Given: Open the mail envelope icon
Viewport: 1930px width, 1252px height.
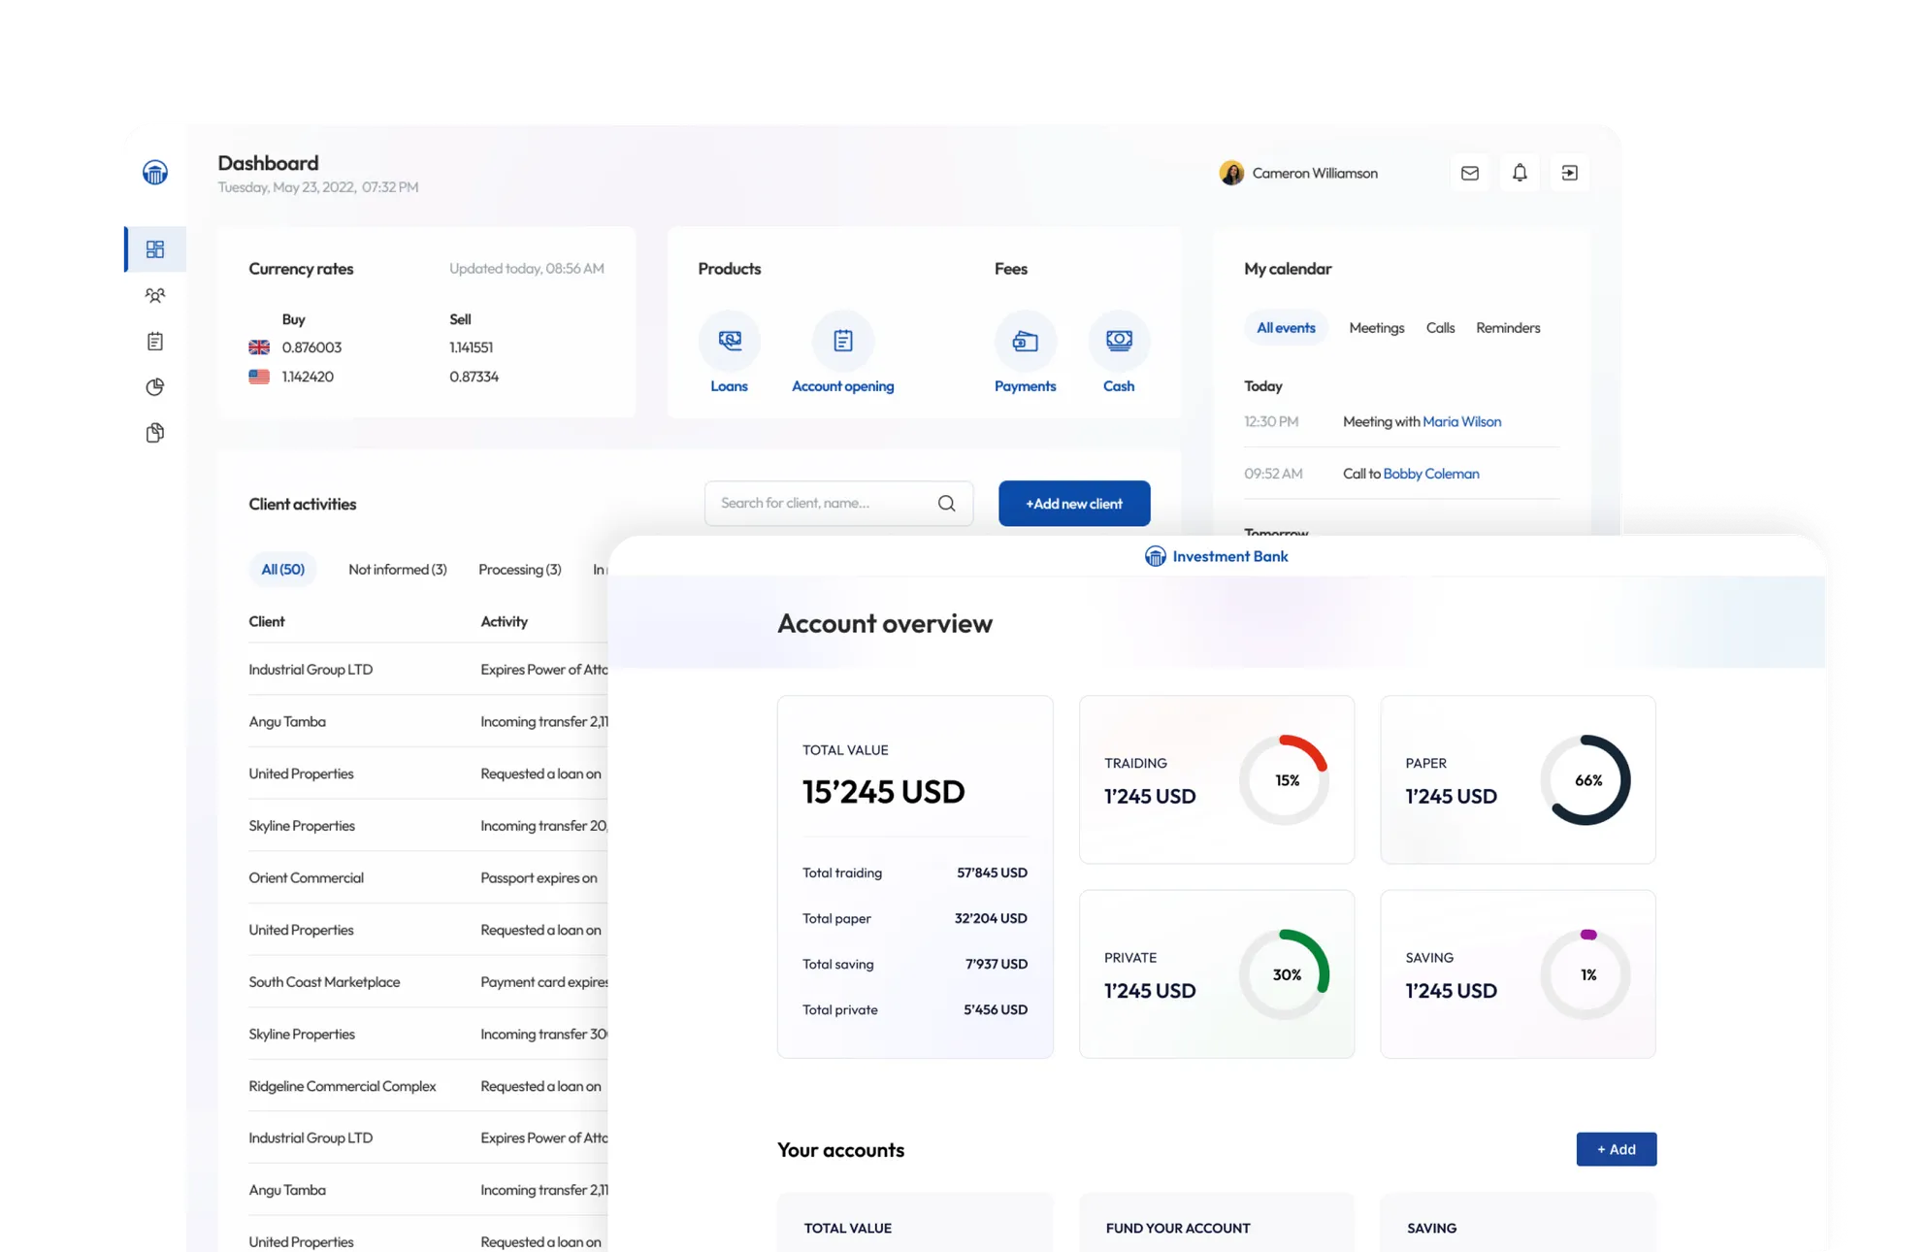Looking at the screenshot, I should click(x=1469, y=173).
